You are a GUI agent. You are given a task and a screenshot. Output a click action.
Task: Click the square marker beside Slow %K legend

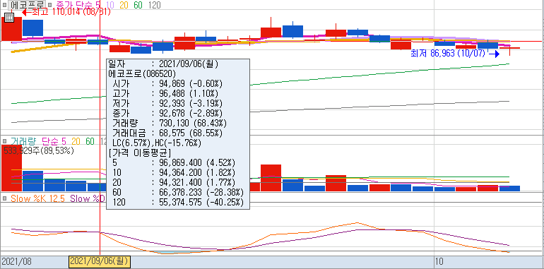coord(4,198)
